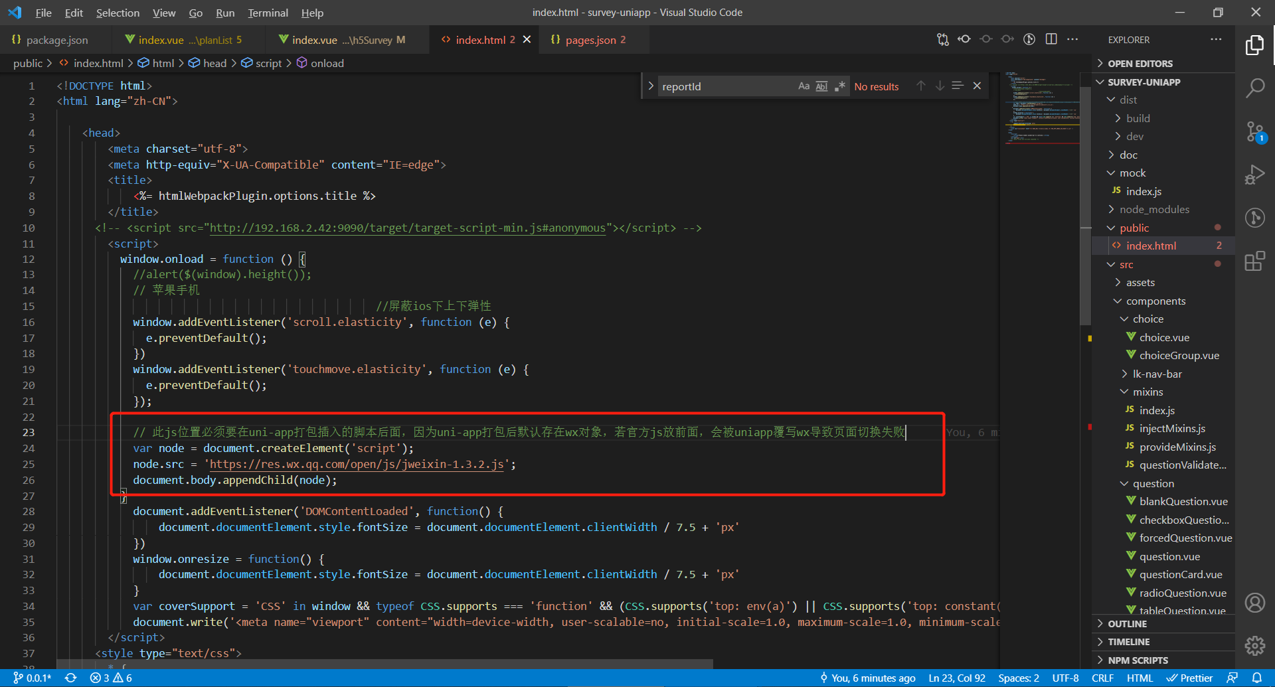The image size is (1275, 687).
Task: Toggle Use Regular Expression in find widget
Action: (x=840, y=86)
